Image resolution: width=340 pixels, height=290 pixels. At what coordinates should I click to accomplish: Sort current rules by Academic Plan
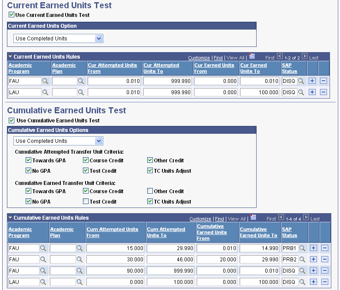(64, 68)
